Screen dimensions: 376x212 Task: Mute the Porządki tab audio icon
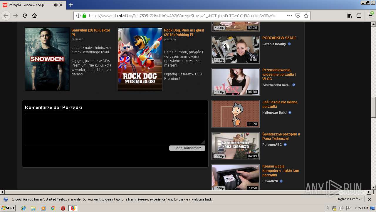[x=56, y=5]
